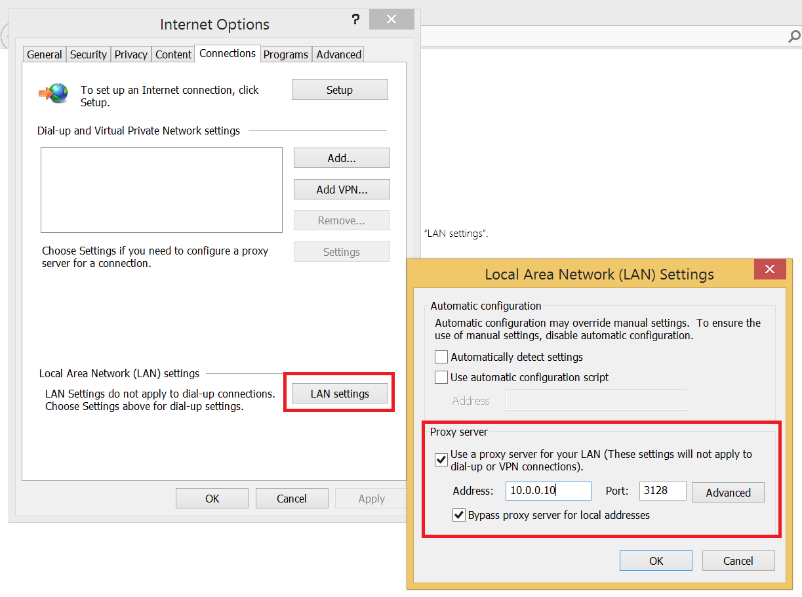Uncheck Bypass proxy server for local addresses
802x597 pixels.
(x=459, y=515)
